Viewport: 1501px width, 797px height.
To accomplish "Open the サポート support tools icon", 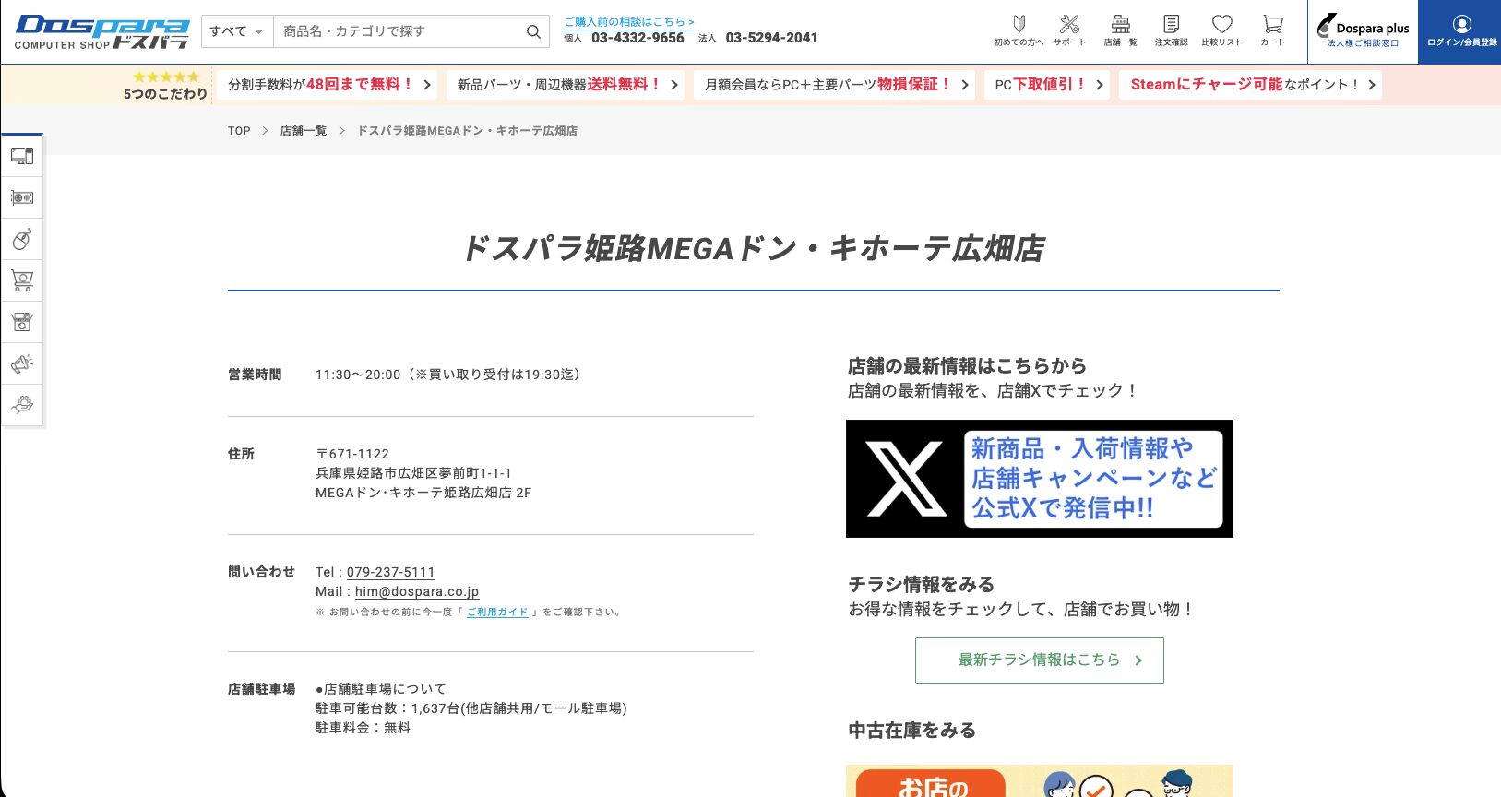I will coord(1069,30).
